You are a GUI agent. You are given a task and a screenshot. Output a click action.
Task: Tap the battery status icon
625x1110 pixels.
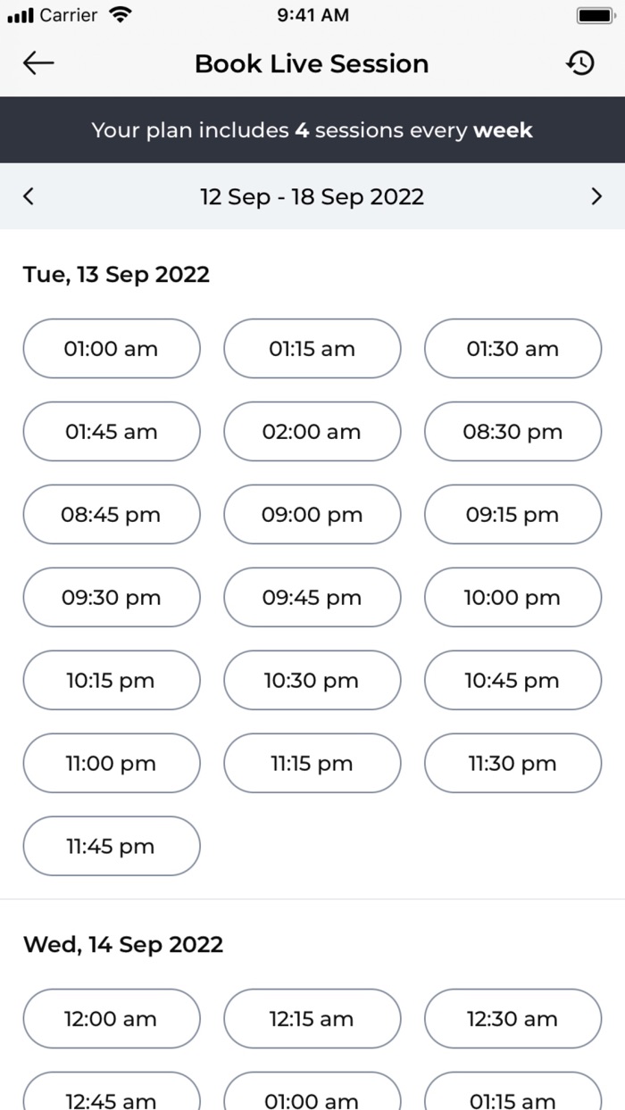coord(593,15)
